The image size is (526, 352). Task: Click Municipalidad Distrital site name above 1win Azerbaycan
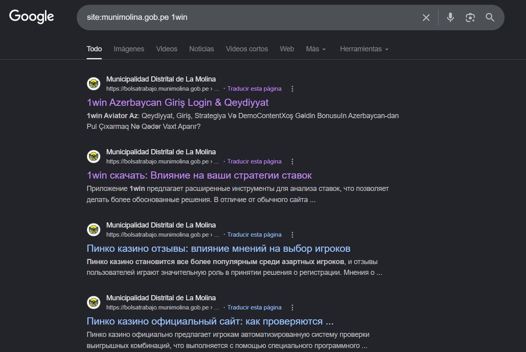161,79
